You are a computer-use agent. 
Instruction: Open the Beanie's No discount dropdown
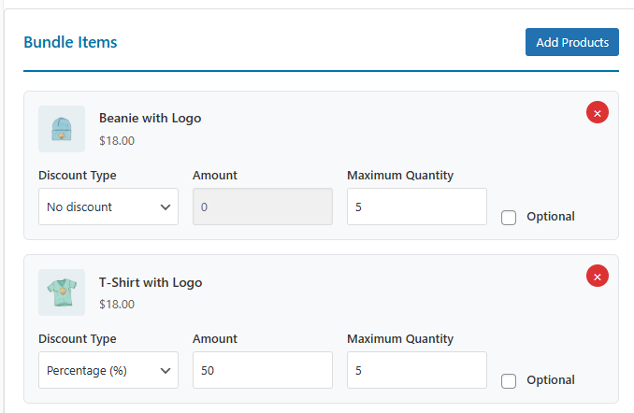pyautogui.click(x=108, y=206)
